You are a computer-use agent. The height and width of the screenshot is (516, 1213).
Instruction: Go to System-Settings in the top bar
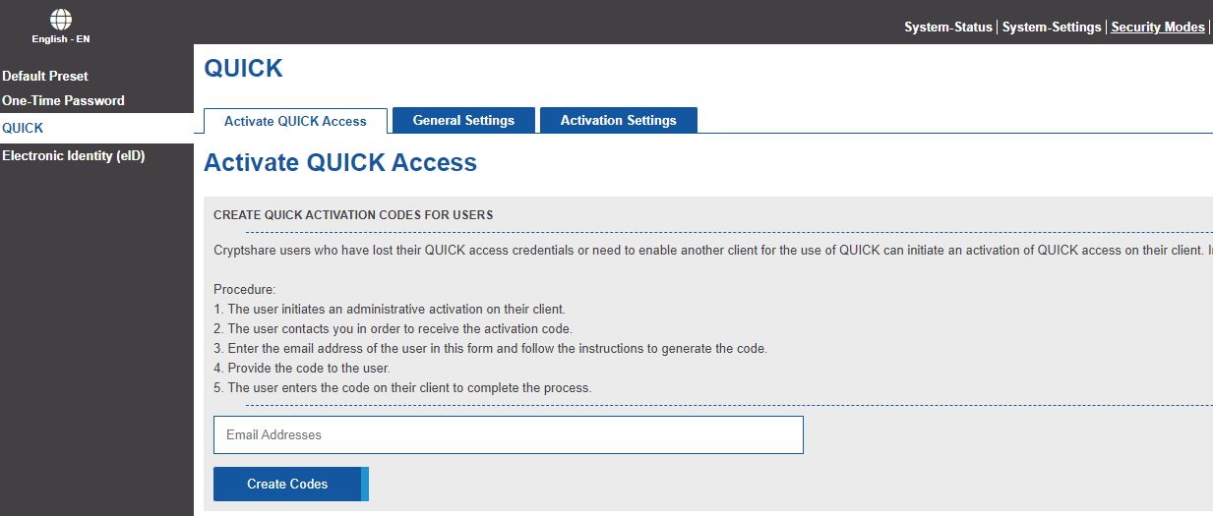coord(1052,27)
